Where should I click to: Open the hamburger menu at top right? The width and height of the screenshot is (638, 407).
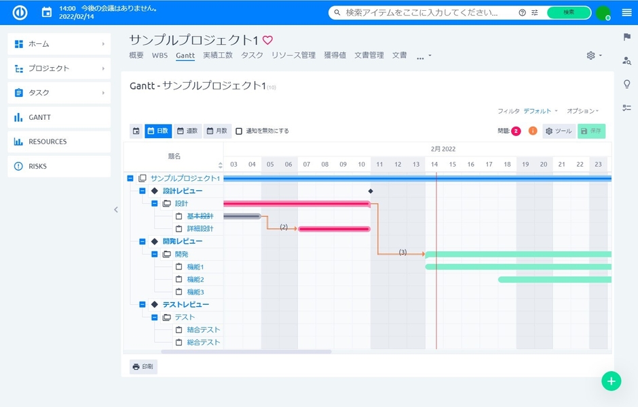[626, 12]
